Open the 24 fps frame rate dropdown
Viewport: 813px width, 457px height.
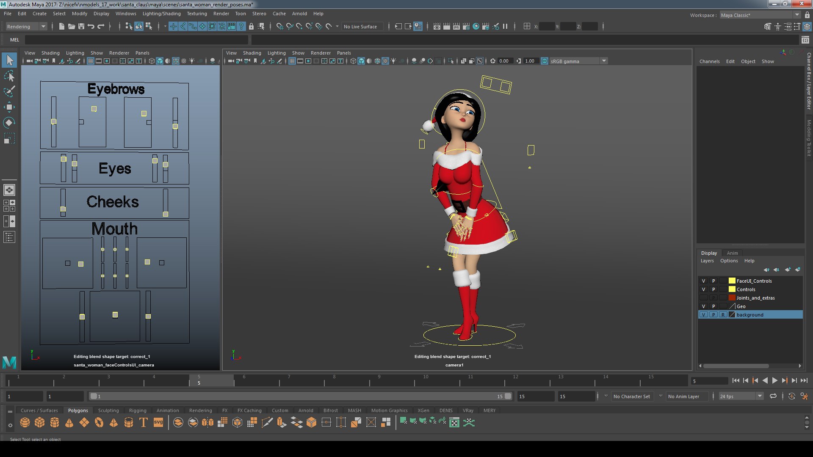click(x=741, y=396)
